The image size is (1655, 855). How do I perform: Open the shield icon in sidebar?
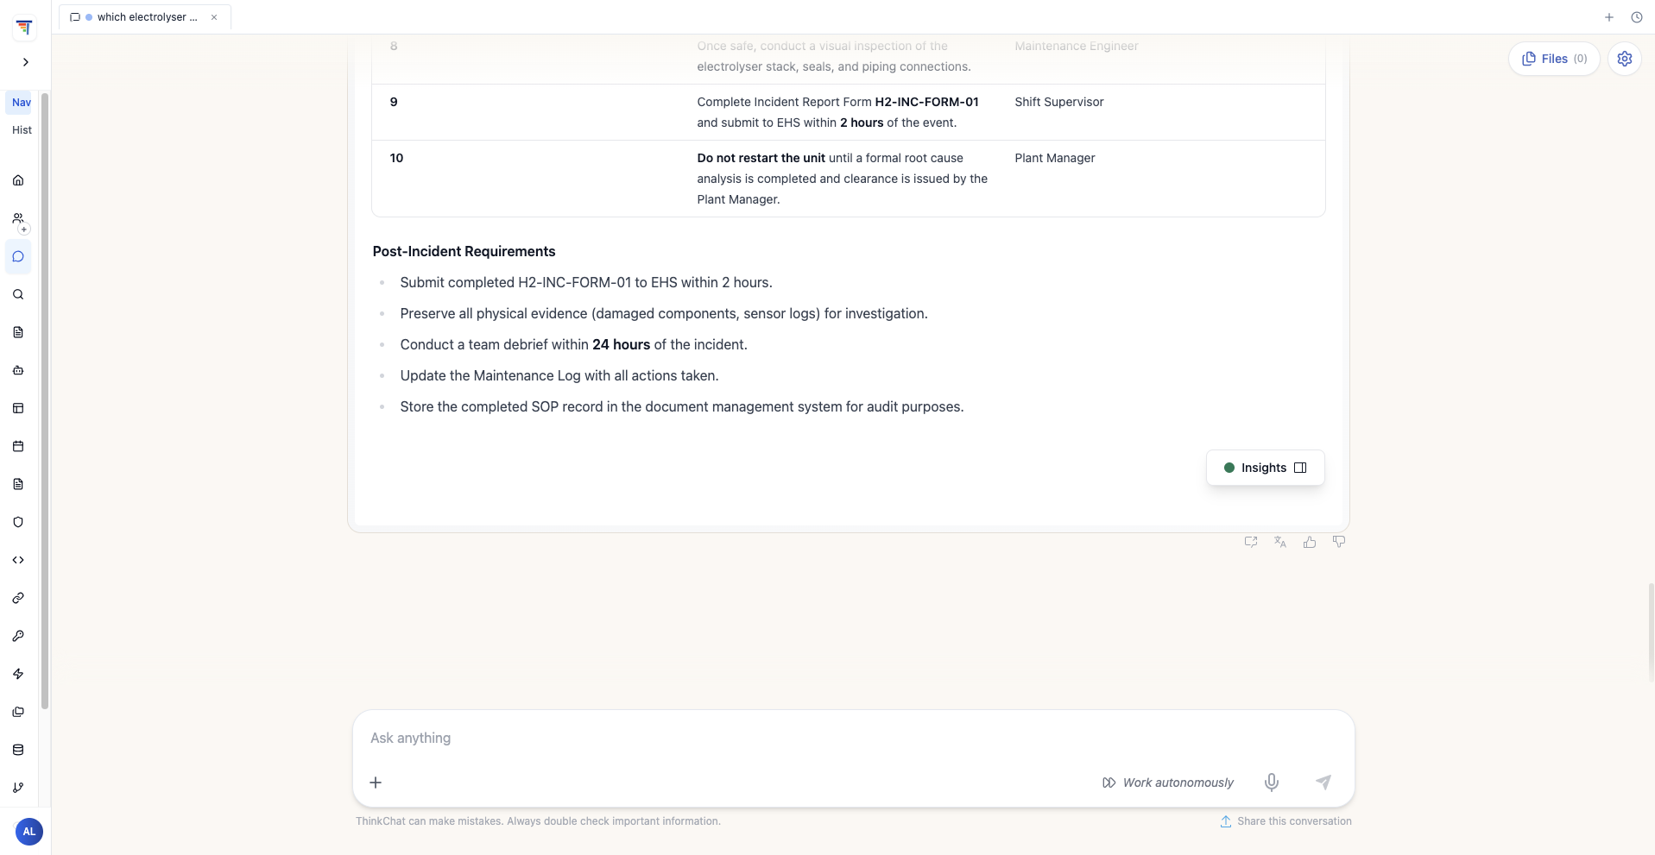click(18, 522)
